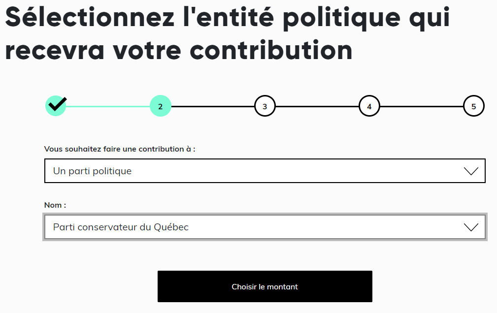Image resolution: width=497 pixels, height=313 pixels.
Task: Jump to step 3 circle
Action: (x=265, y=106)
